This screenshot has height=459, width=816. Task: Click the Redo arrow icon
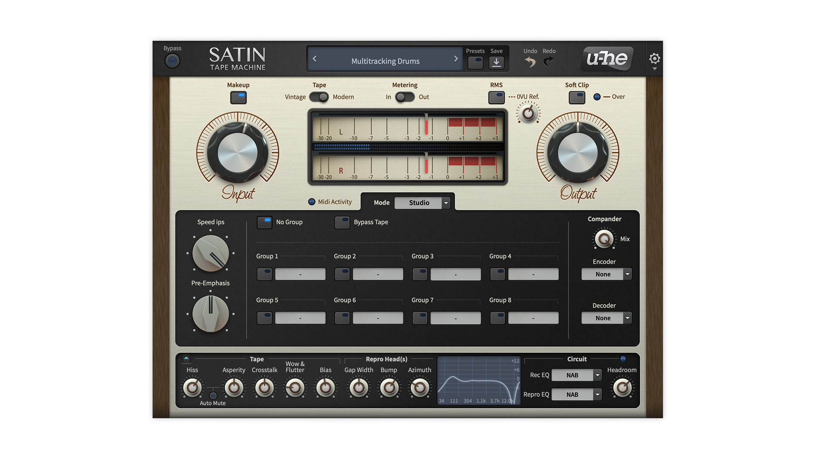tap(549, 62)
